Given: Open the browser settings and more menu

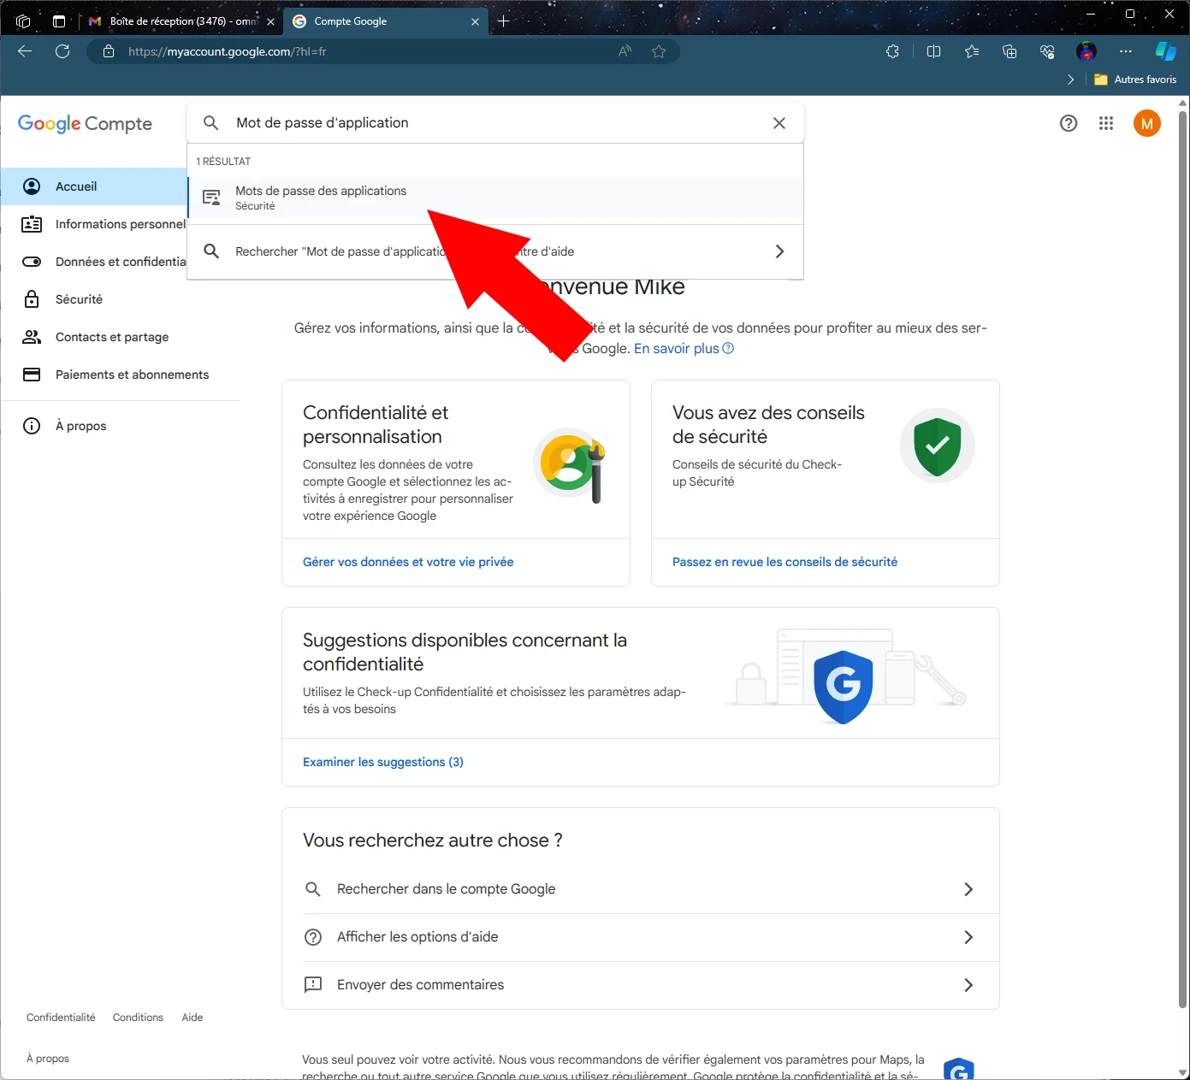Looking at the screenshot, I should 1126,51.
